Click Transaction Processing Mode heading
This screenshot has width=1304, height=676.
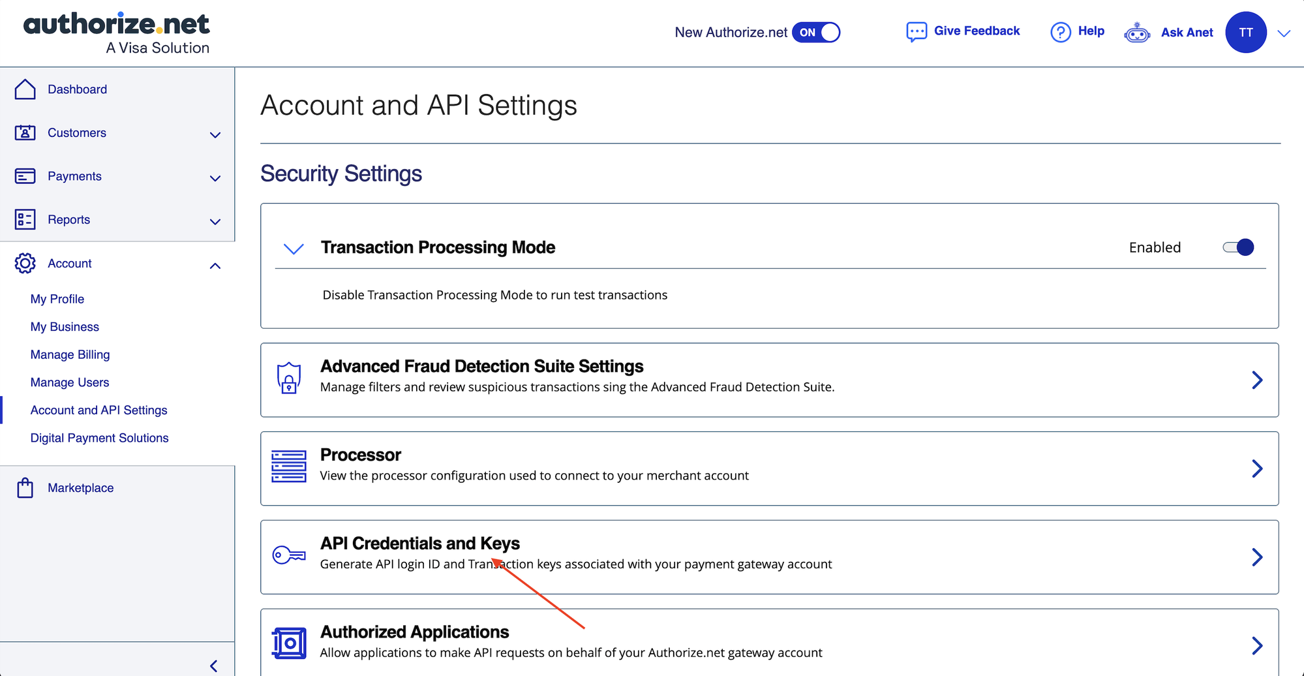(x=438, y=247)
